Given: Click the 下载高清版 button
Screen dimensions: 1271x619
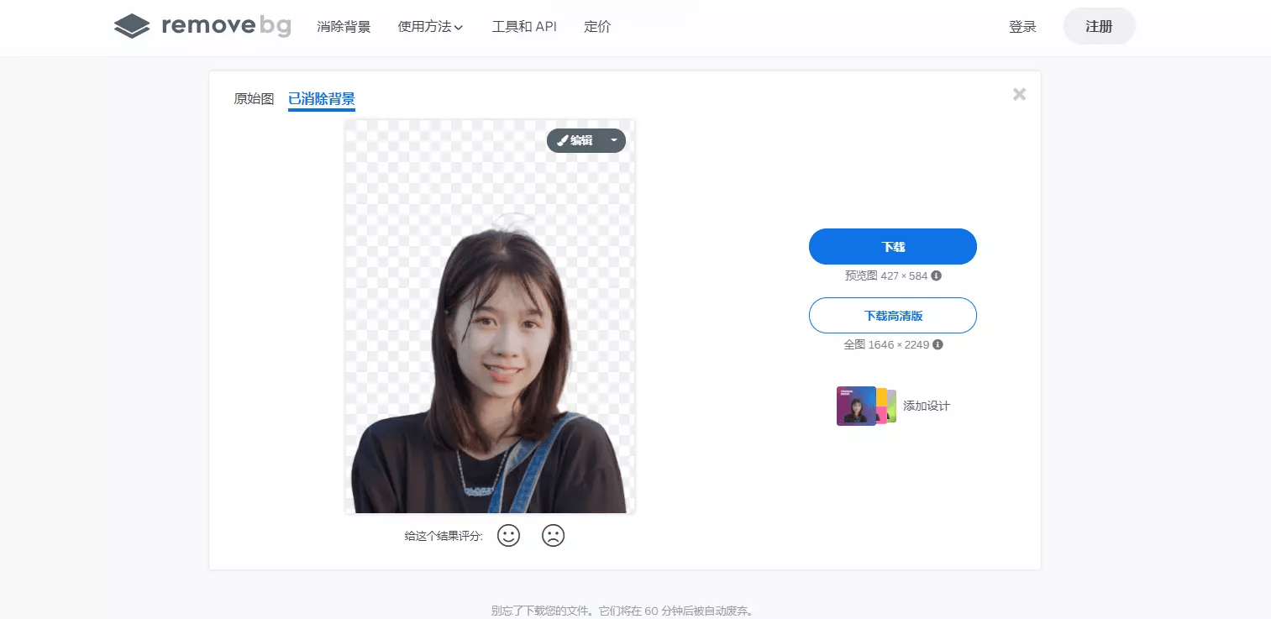Looking at the screenshot, I should pyautogui.click(x=893, y=316).
